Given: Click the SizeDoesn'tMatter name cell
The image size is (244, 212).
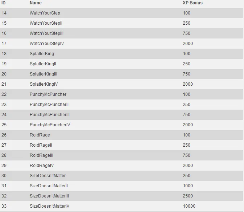Looking at the screenshot, I should (x=47, y=176).
